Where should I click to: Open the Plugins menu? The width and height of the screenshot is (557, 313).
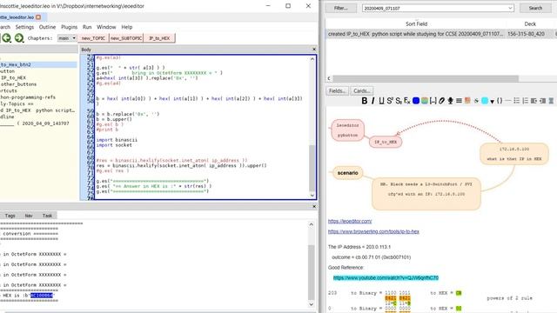70,27
